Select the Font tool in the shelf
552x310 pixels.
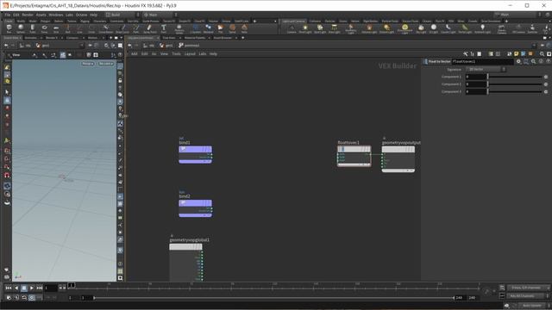pyautogui.click(x=163, y=28)
